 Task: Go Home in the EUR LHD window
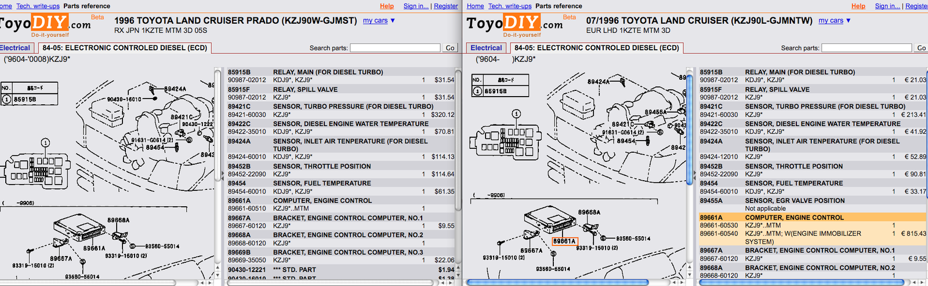pyautogui.click(x=475, y=6)
